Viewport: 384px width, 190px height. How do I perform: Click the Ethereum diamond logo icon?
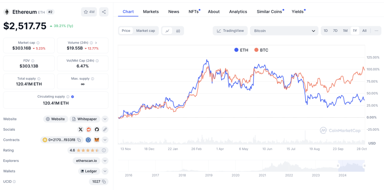click(7, 12)
